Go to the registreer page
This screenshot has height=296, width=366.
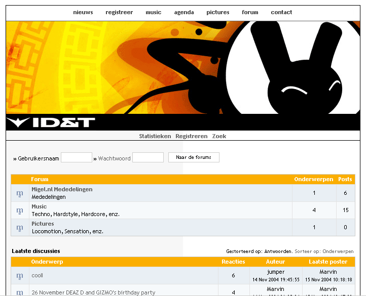(119, 12)
